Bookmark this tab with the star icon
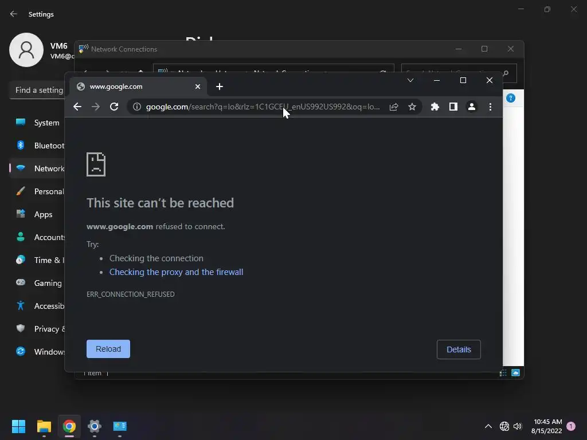The image size is (587, 440). pyautogui.click(x=412, y=107)
